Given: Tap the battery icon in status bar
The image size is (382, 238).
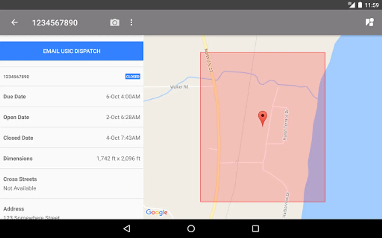Looking at the screenshot, I should 360,5.
